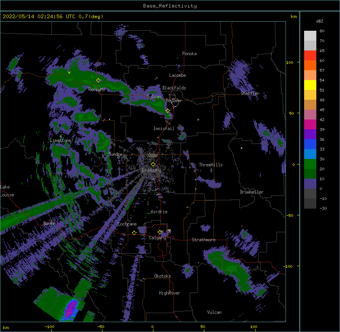Click the Base_Reflectivity title
The width and height of the screenshot is (340, 332).
coord(170,6)
